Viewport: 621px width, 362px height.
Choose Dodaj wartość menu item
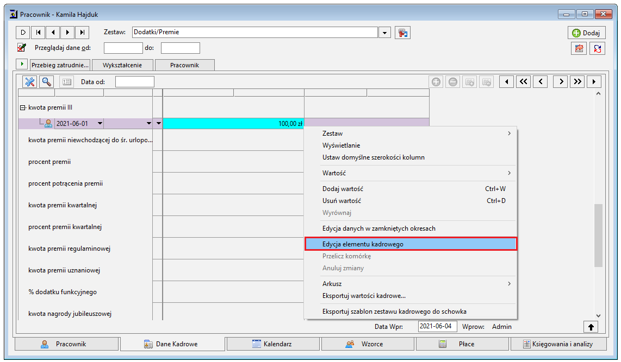[x=411, y=189]
